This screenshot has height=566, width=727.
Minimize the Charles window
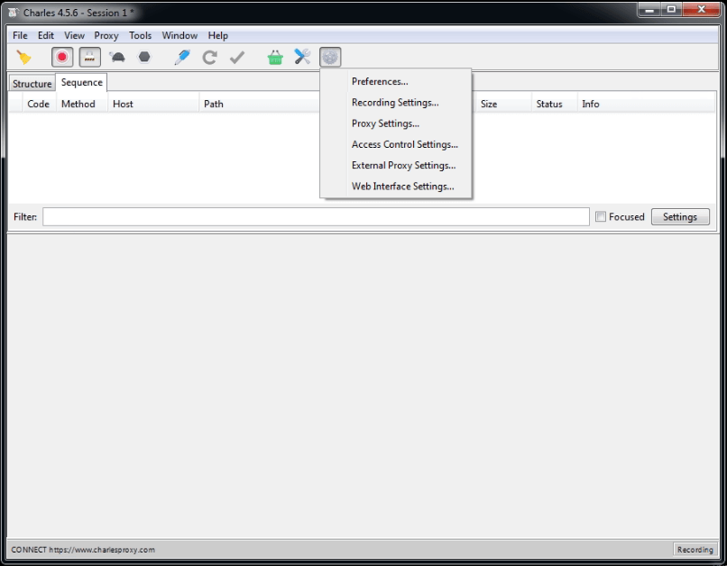tap(649, 10)
